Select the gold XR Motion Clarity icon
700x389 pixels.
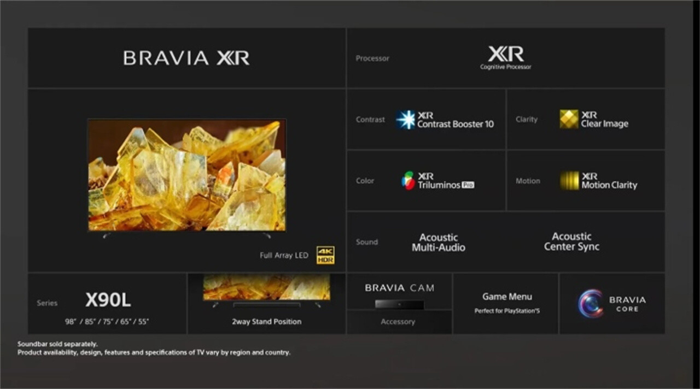pos(569,180)
